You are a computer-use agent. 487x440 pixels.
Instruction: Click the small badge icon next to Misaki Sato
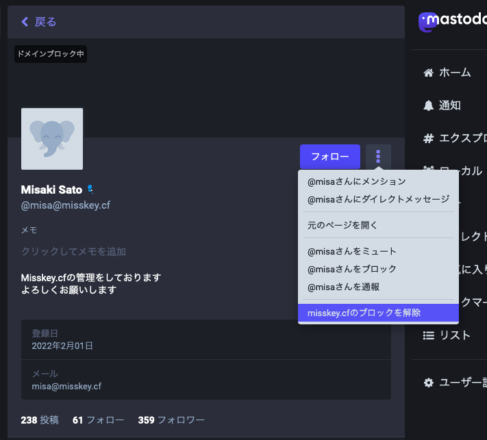(x=90, y=190)
